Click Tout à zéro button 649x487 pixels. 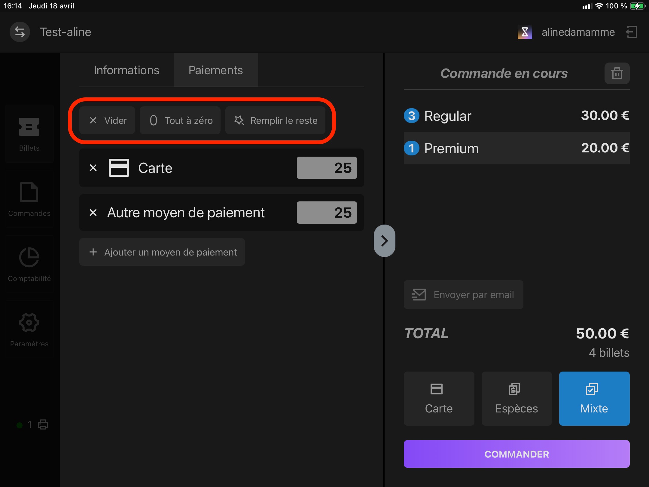pos(180,120)
